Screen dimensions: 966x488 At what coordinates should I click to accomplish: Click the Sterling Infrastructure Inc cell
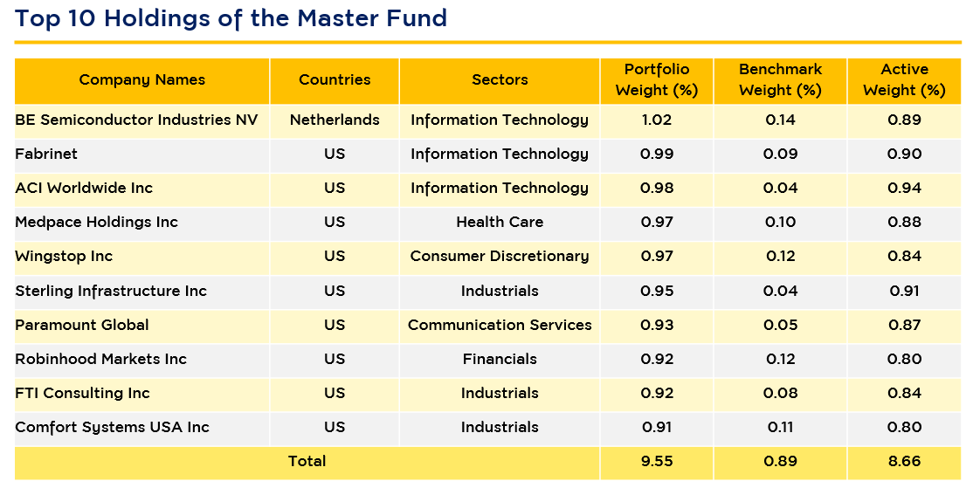click(111, 291)
